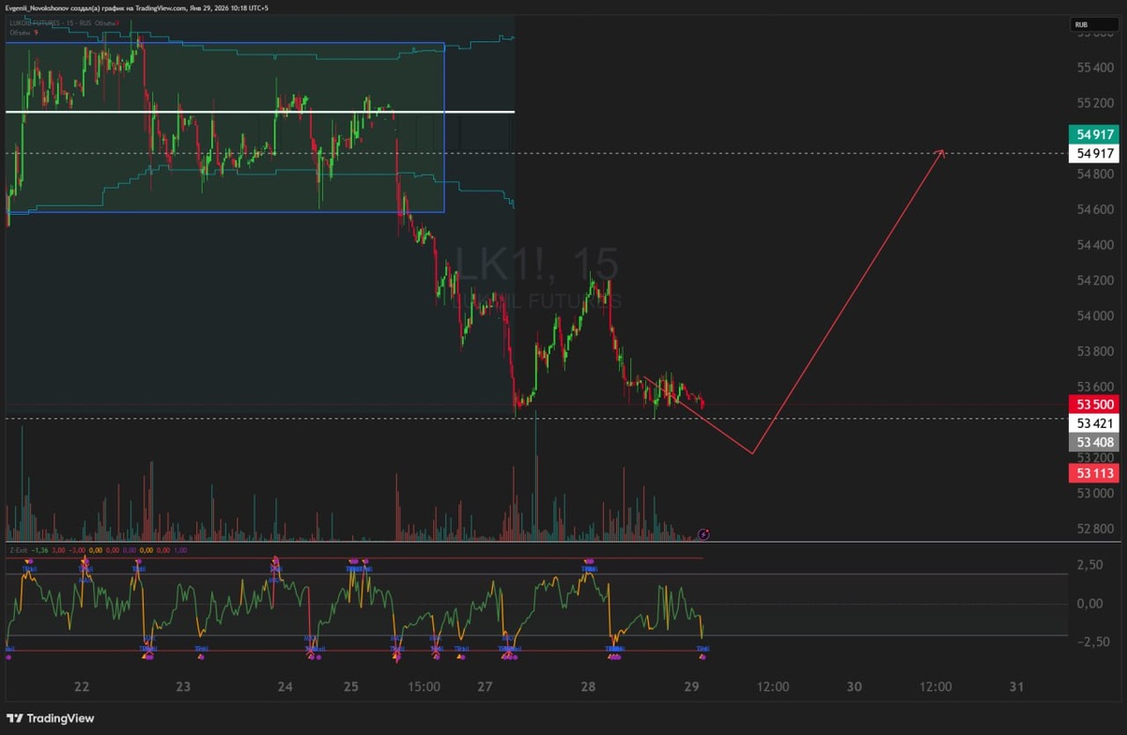The image size is (1127, 735).
Task: Click the red 53 500 current price label
Action: [x=1094, y=405]
